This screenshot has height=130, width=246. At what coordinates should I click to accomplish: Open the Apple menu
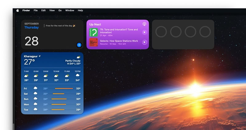point(18,10)
